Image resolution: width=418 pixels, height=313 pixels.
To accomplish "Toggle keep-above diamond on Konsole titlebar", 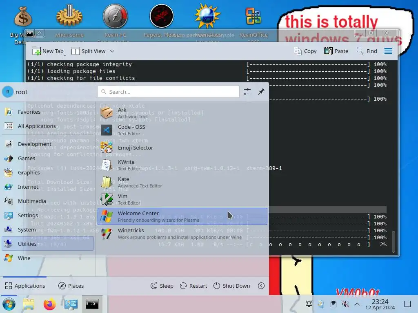I will pyautogui.click(x=40, y=33).
